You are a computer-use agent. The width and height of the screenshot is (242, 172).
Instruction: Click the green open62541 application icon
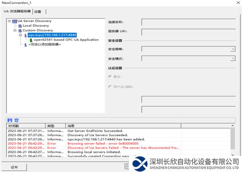(x=31, y=40)
